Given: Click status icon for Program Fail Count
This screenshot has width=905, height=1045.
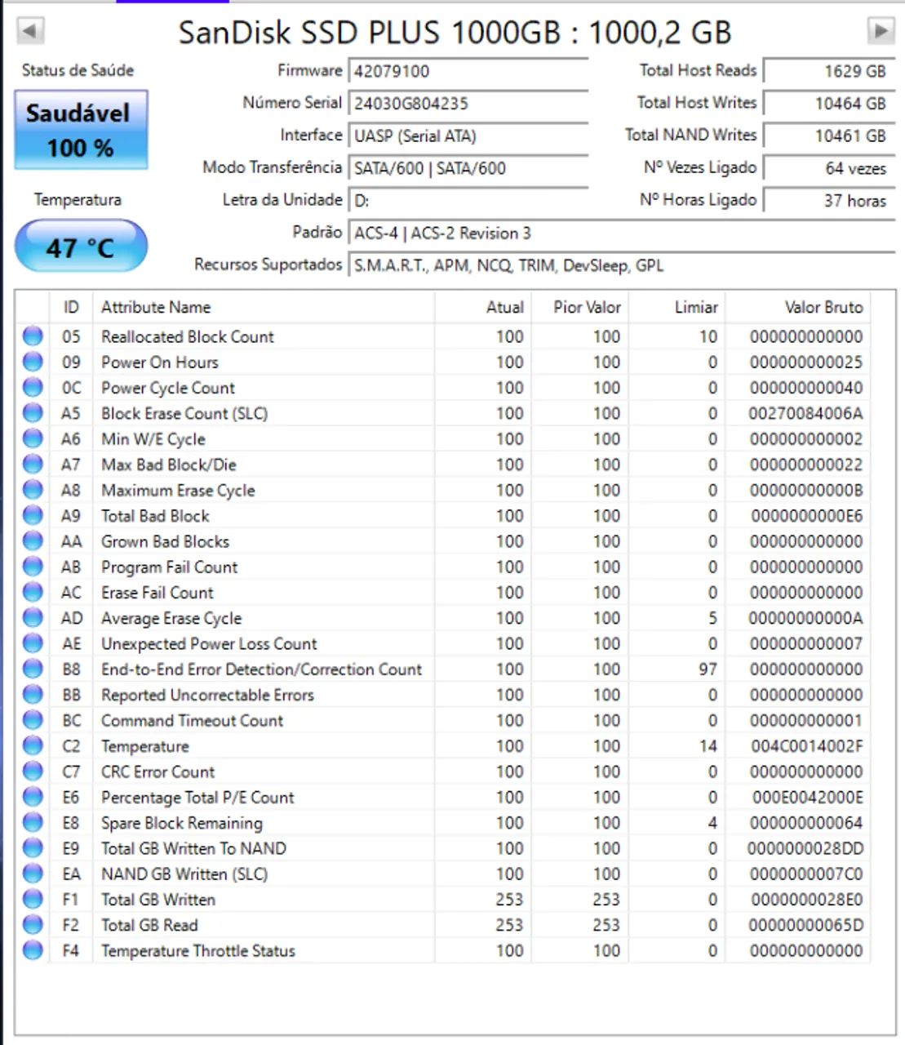Looking at the screenshot, I should click(33, 566).
